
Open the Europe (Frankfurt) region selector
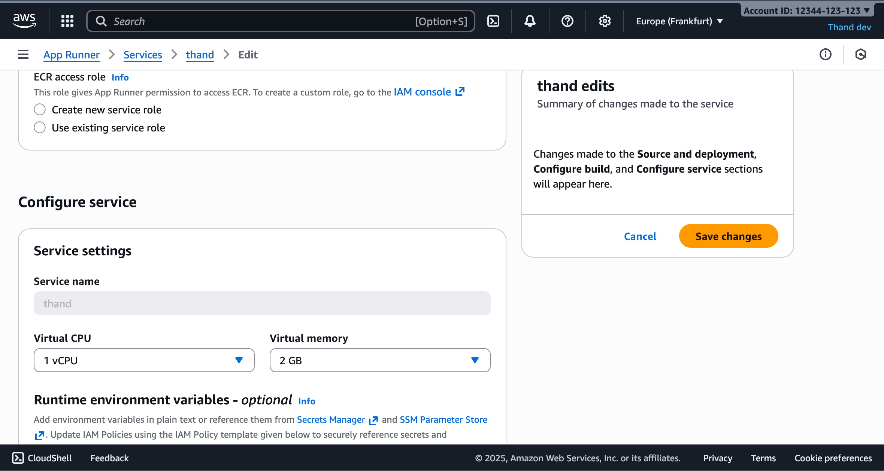[x=679, y=21]
